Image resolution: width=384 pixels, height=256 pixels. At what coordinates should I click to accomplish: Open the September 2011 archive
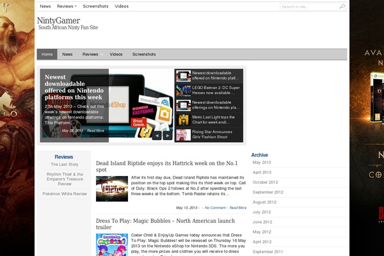pos(268,252)
